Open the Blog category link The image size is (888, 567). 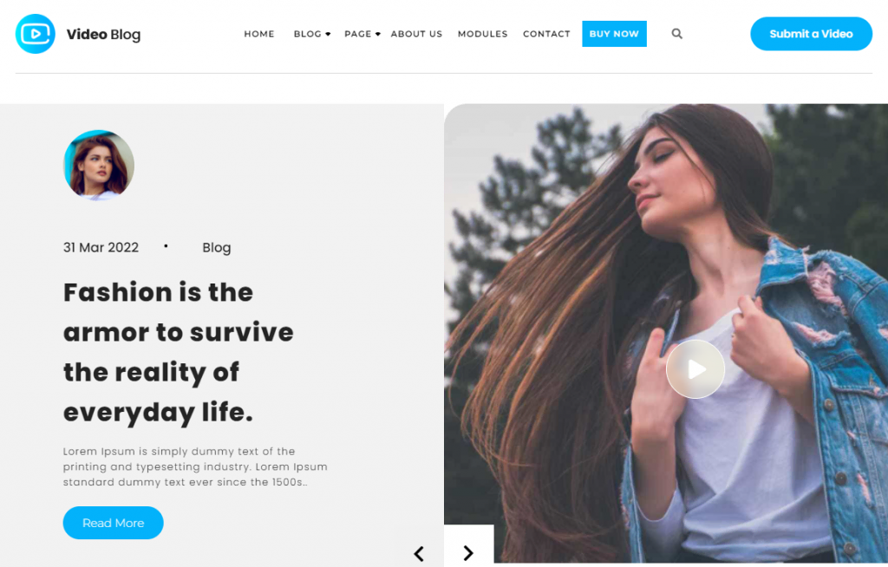[217, 248]
